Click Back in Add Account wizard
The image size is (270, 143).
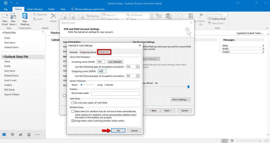(x=153, y=111)
